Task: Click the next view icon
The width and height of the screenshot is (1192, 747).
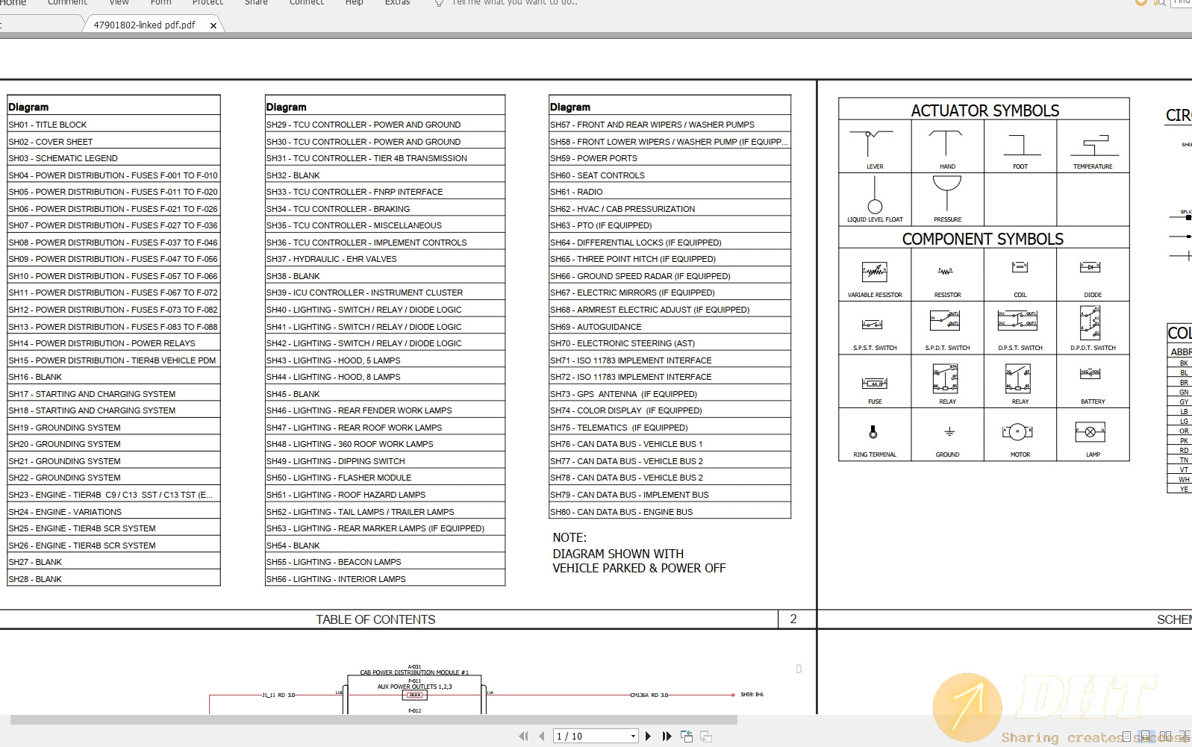Action: coord(706,737)
